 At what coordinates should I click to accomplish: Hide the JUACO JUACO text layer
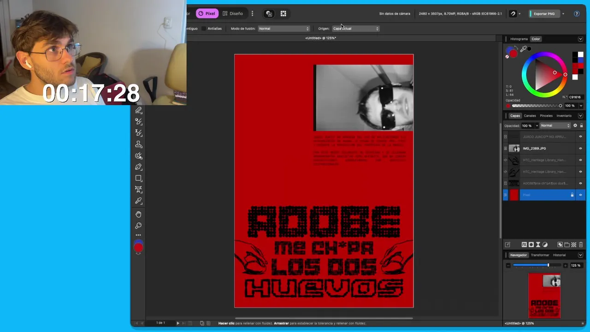pos(580,136)
